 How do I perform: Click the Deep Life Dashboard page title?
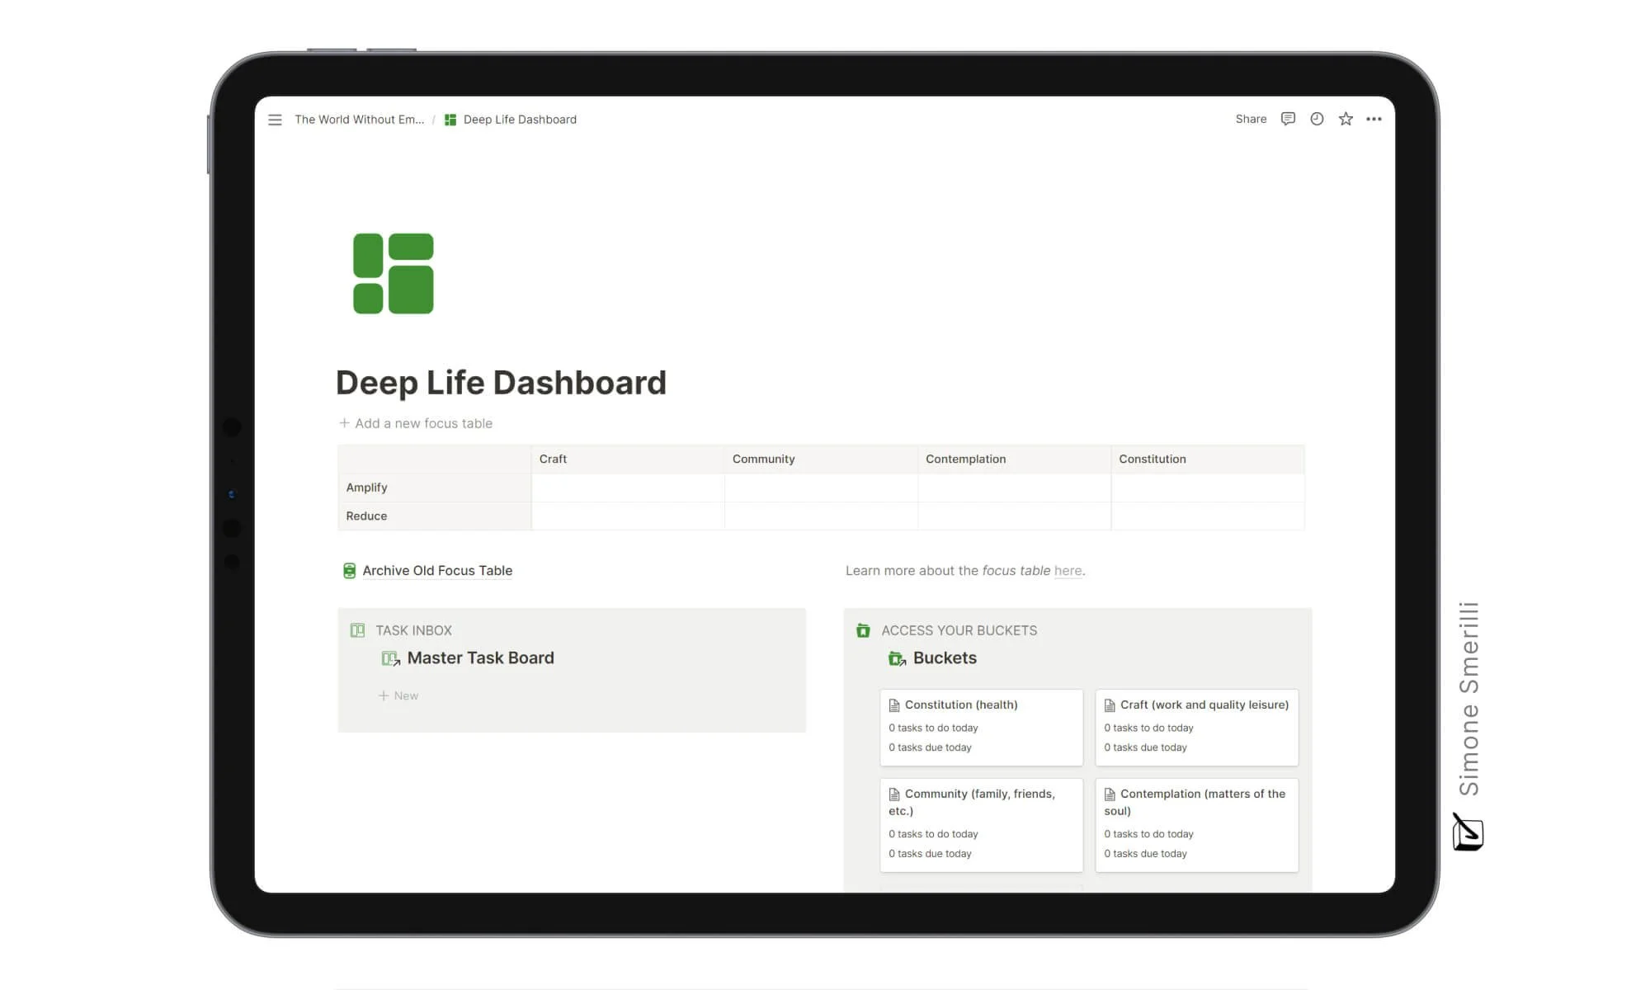coord(501,383)
